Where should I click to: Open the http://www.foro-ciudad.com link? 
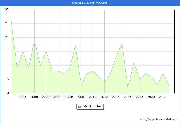pos(159,120)
